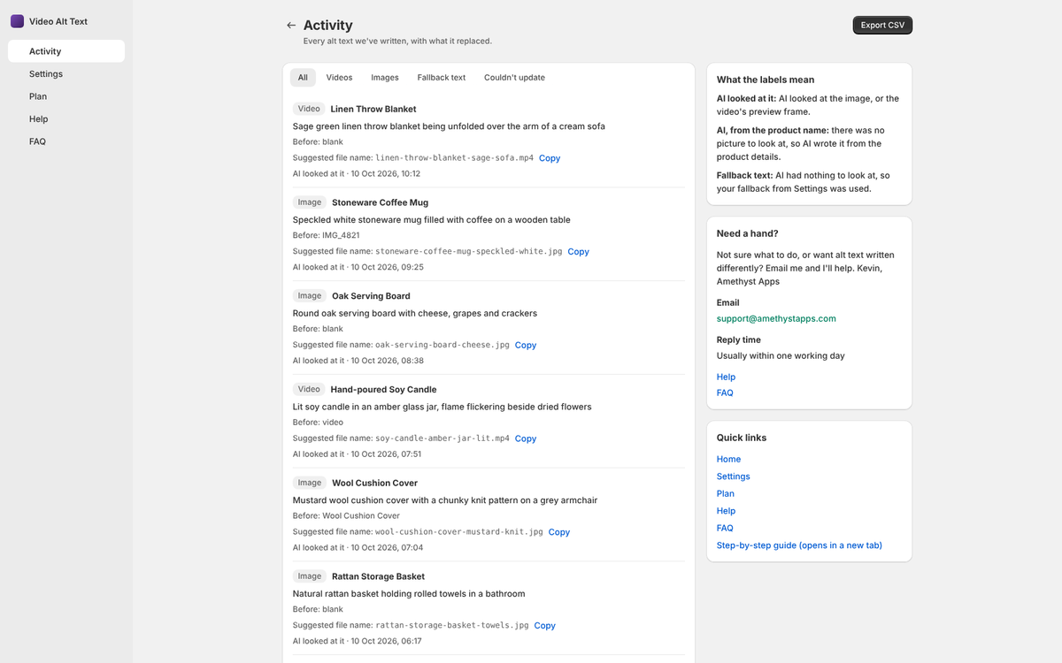Copy soy-candle-amber-jar-lit.mp4 file name
Image resolution: width=1062 pixels, height=663 pixels.
(526, 438)
